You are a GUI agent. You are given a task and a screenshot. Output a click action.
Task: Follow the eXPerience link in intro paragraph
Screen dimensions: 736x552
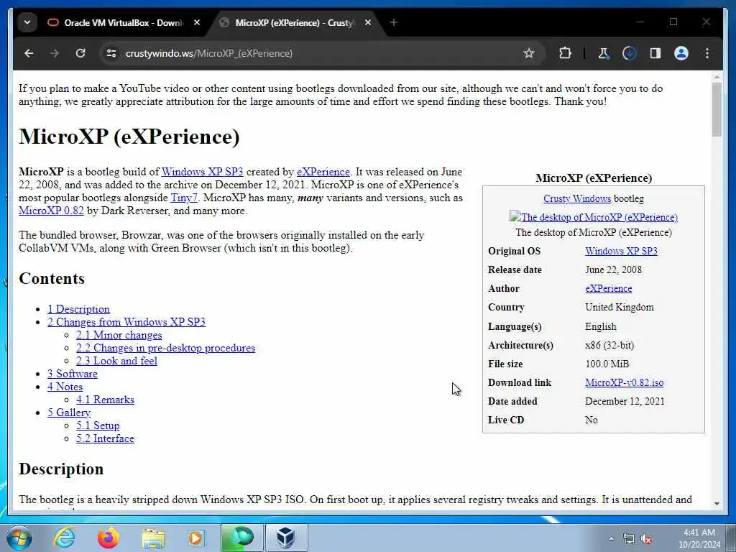tap(323, 172)
